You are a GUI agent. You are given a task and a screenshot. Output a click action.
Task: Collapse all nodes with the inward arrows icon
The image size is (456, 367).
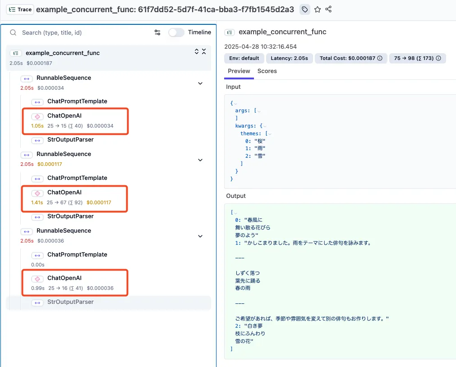tap(204, 51)
